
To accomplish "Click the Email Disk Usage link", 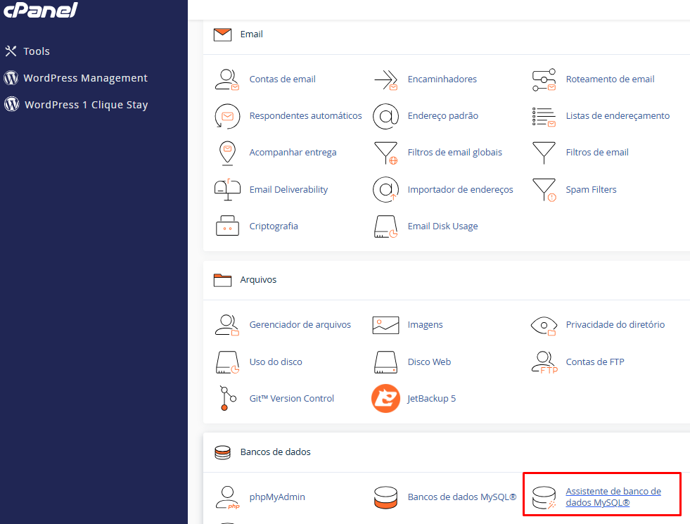I will tap(443, 226).
